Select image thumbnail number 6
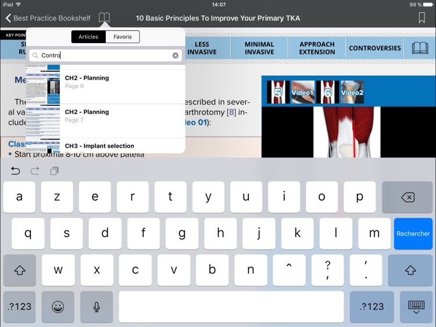Screen dimensions: 436x327 [327, 92]
